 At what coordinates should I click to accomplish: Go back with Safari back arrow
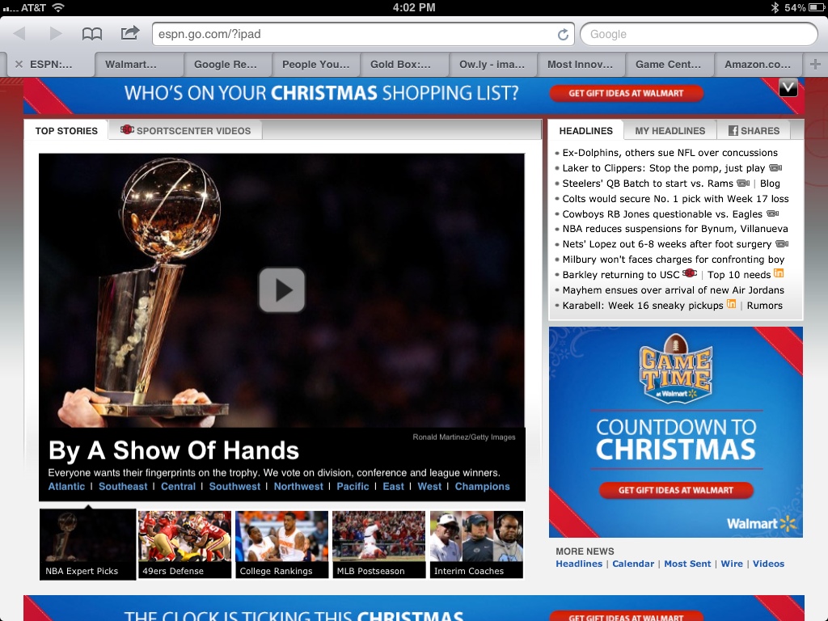coord(20,34)
